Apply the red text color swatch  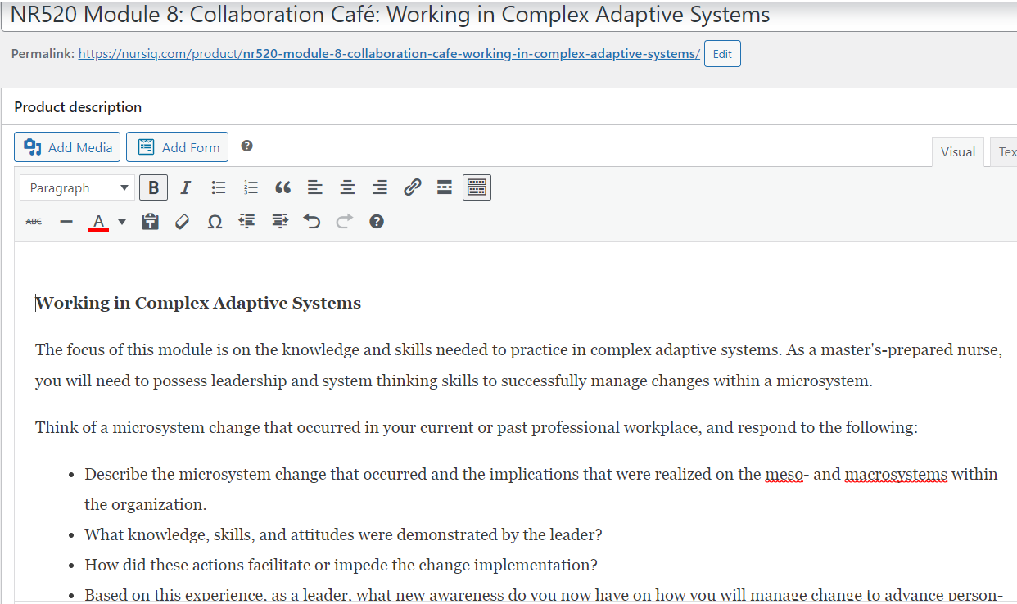pyautogui.click(x=98, y=222)
